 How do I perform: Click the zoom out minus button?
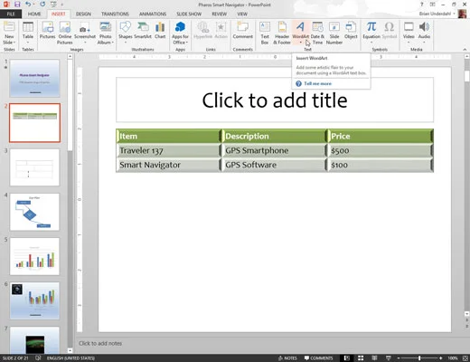pos(399,358)
